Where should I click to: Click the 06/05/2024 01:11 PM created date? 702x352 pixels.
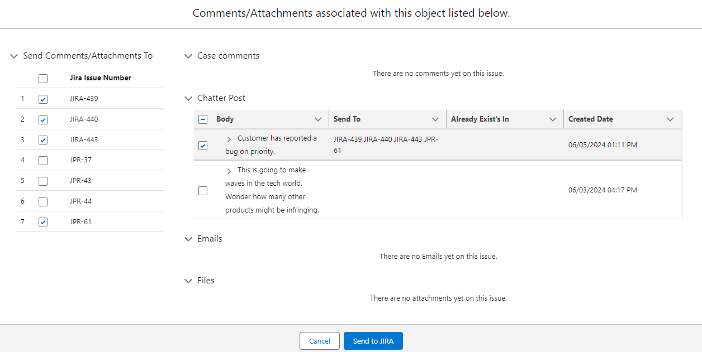[603, 145]
